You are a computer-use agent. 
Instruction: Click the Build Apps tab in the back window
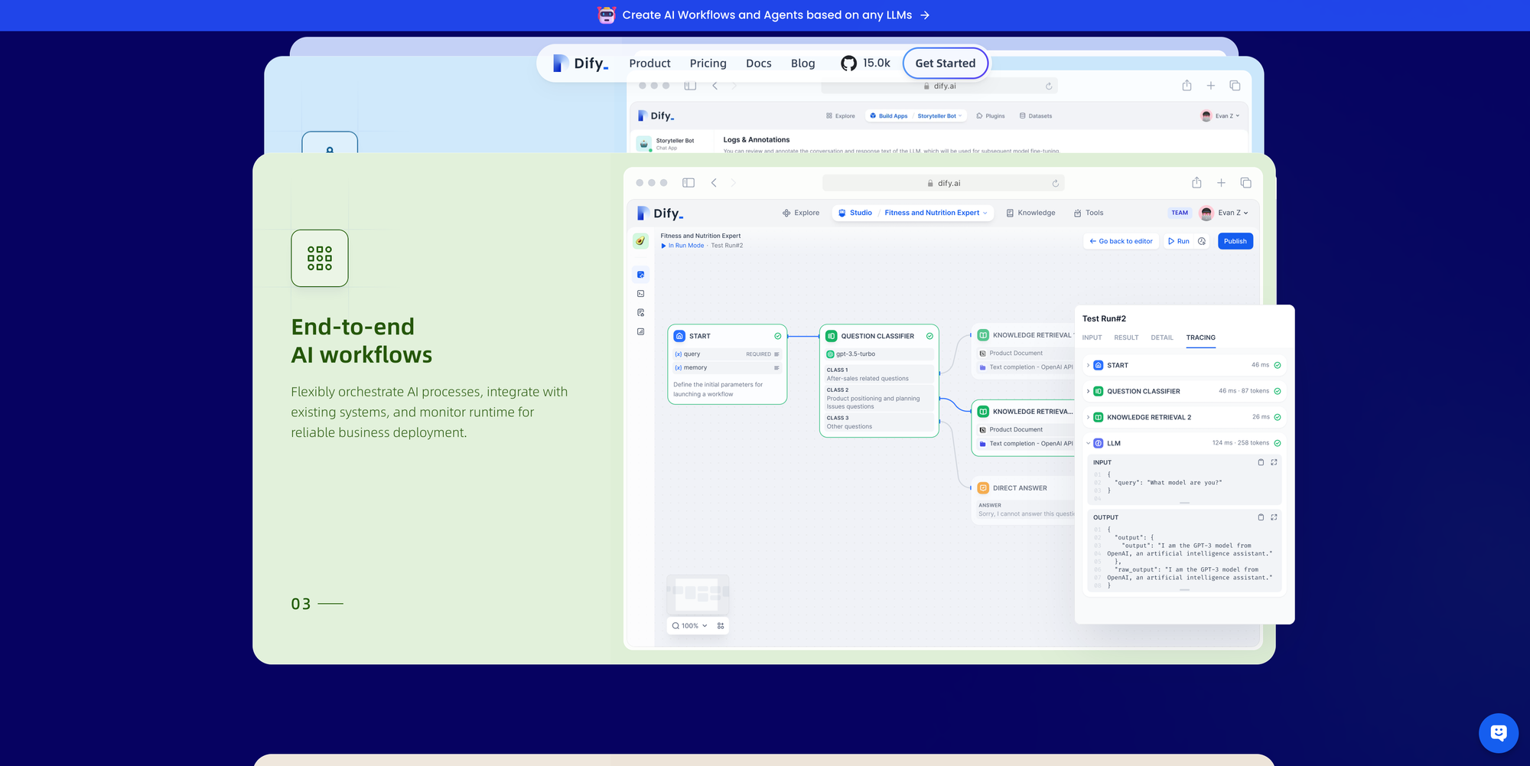click(888, 116)
